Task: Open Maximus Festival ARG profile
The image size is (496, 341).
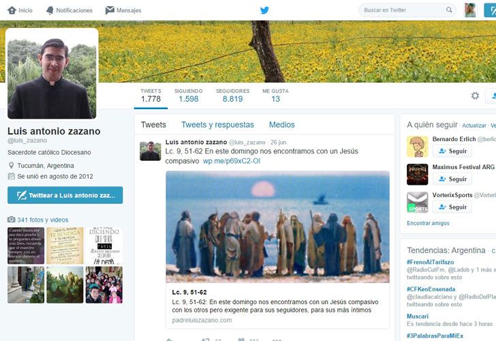Action: [x=463, y=167]
